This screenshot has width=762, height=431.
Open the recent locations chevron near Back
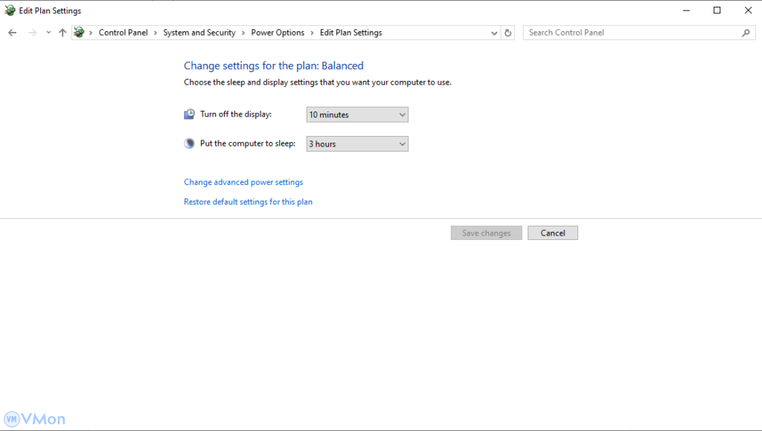click(48, 33)
